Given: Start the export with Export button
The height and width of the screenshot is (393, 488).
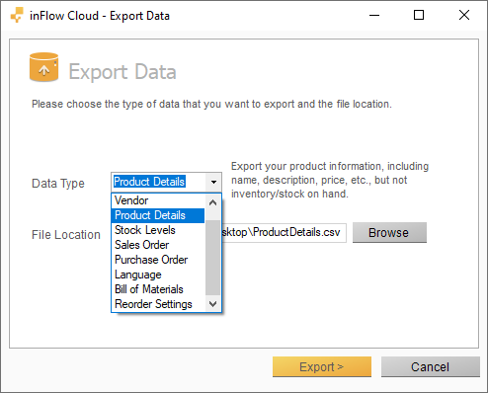Looking at the screenshot, I should [x=322, y=366].
